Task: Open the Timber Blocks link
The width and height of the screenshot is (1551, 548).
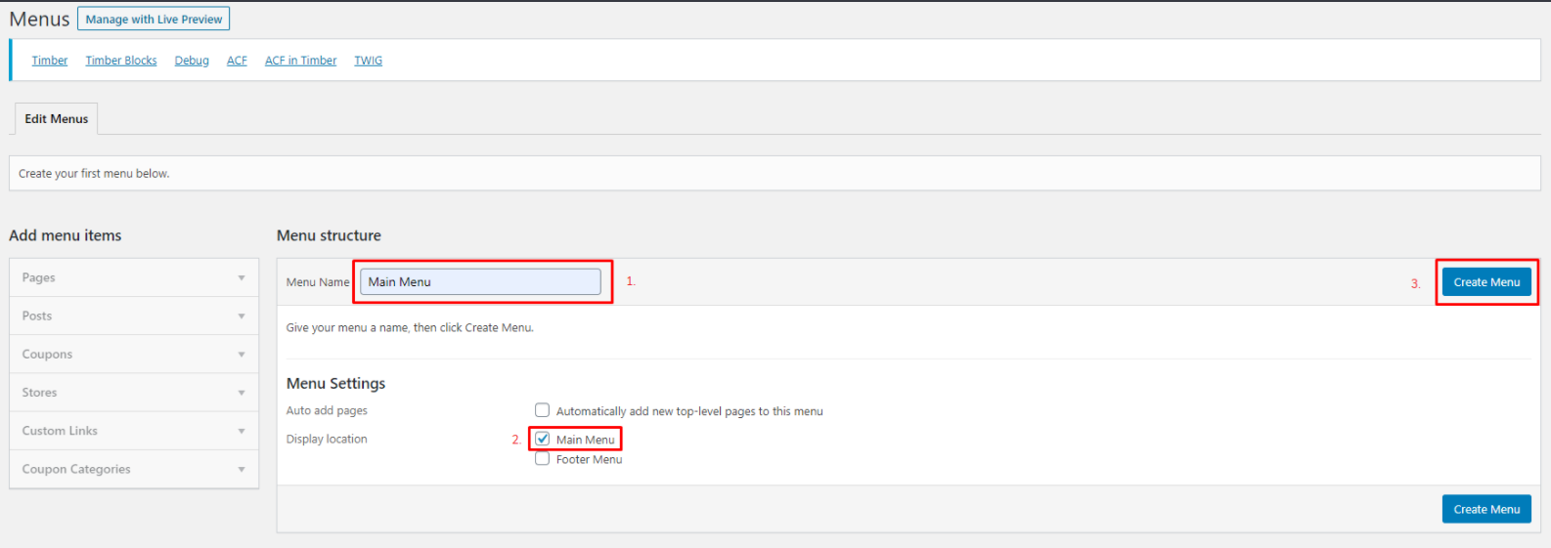Action: [121, 61]
